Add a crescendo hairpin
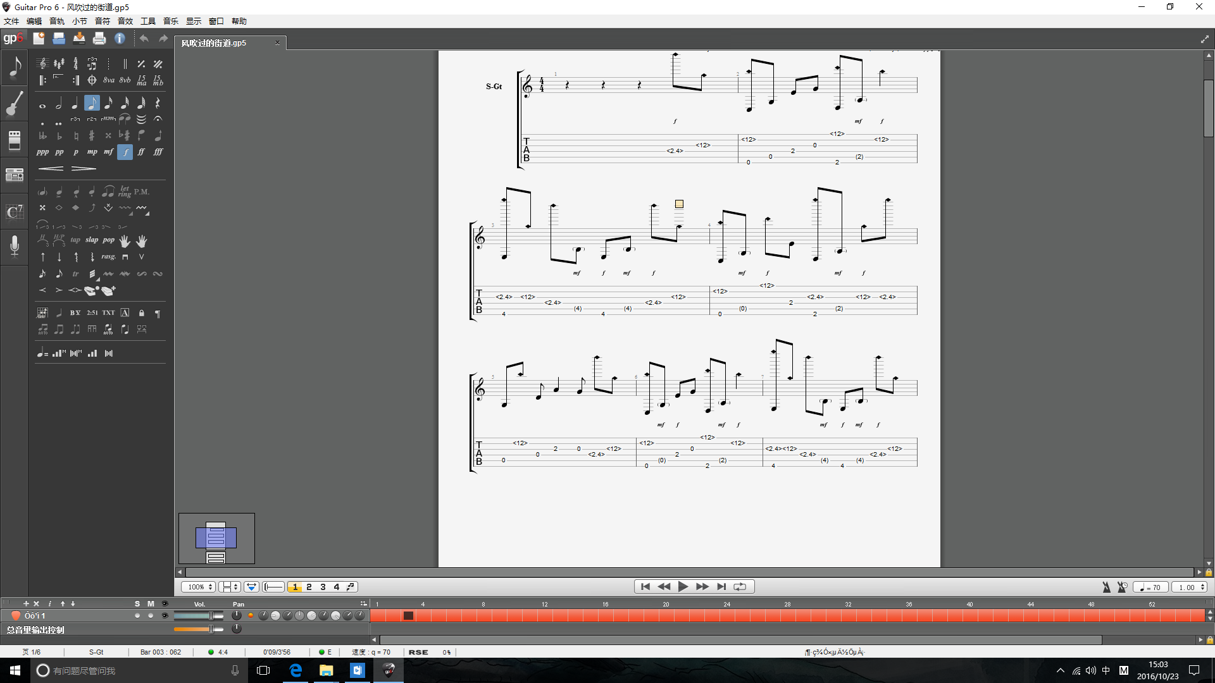1215x683 pixels. [x=51, y=168]
